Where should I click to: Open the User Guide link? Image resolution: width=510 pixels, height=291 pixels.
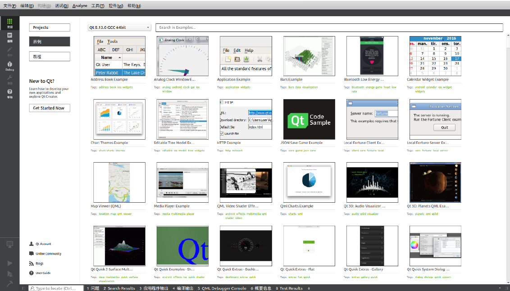[43, 273]
